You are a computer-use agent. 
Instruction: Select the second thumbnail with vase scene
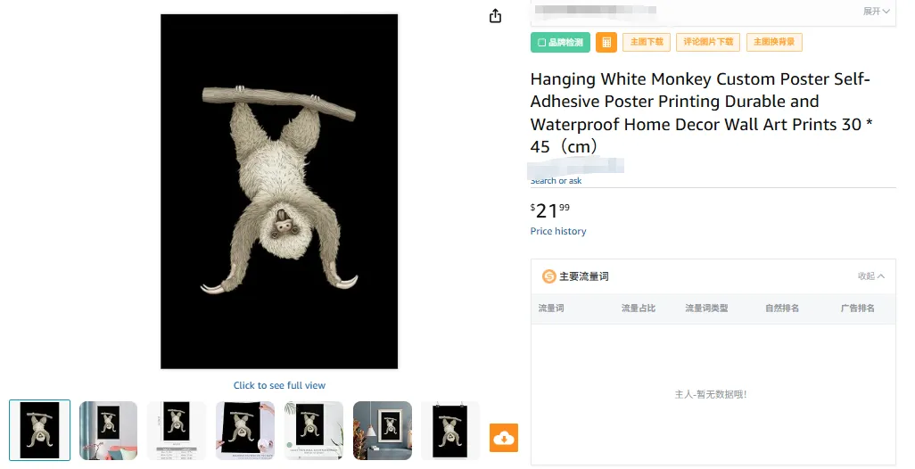[x=109, y=431]
